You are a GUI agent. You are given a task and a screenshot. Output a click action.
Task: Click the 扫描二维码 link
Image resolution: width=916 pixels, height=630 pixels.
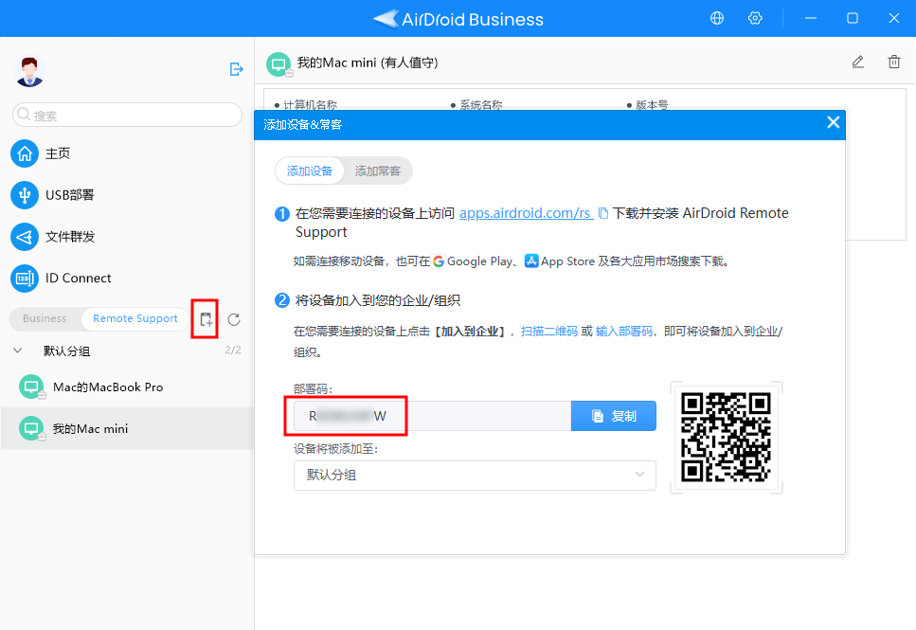click(549, 332)
